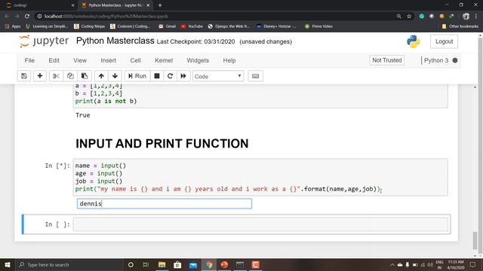Click the Not Trusted button
Viewport: 483px width, 271px height.
click(x=387, y=60)
